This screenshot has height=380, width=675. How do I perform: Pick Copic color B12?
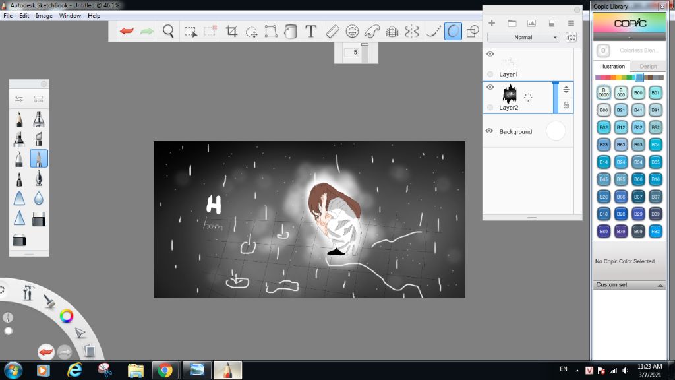(x=621, y=127)
